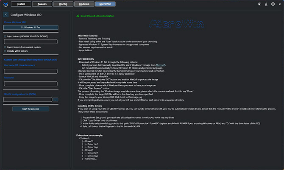
Task: Tick Include VirtIO drivers checkbox
Action: click(5, 51)
